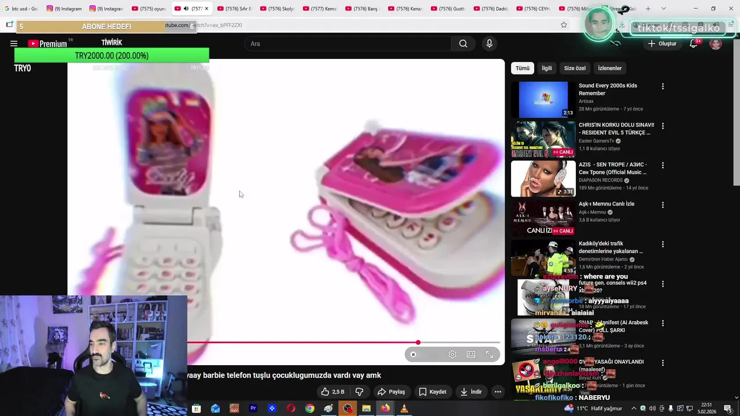Bookmark this page with star icon
This screenshot has width=740, height=416.
564,25
